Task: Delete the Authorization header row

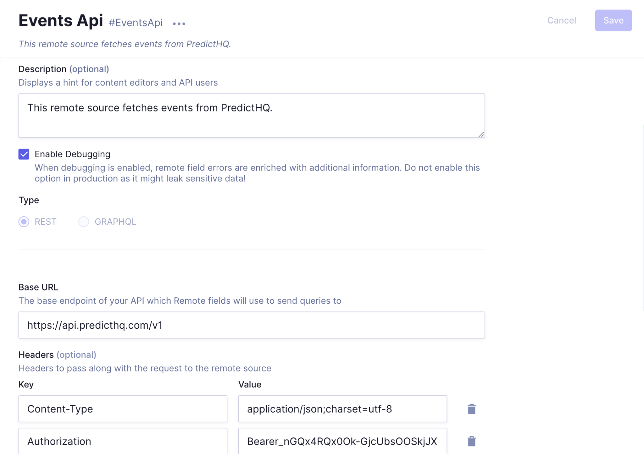Action: [x=471, y=441]
